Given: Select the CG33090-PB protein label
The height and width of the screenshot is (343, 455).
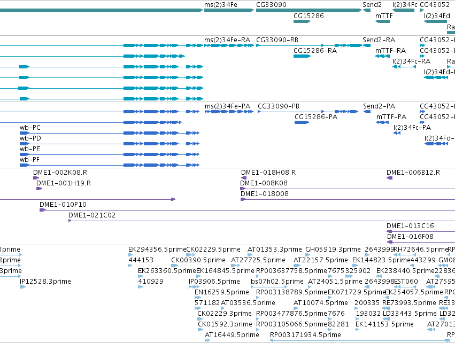Looking at the screenshot, I should pos(278,106).
